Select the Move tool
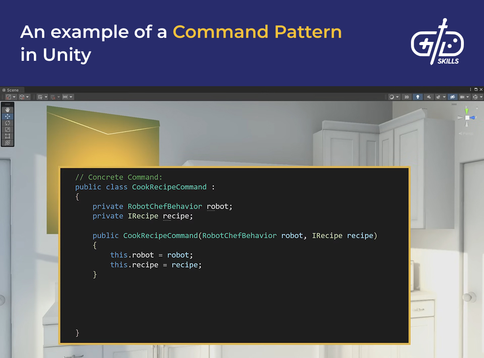 click(8, 116)
